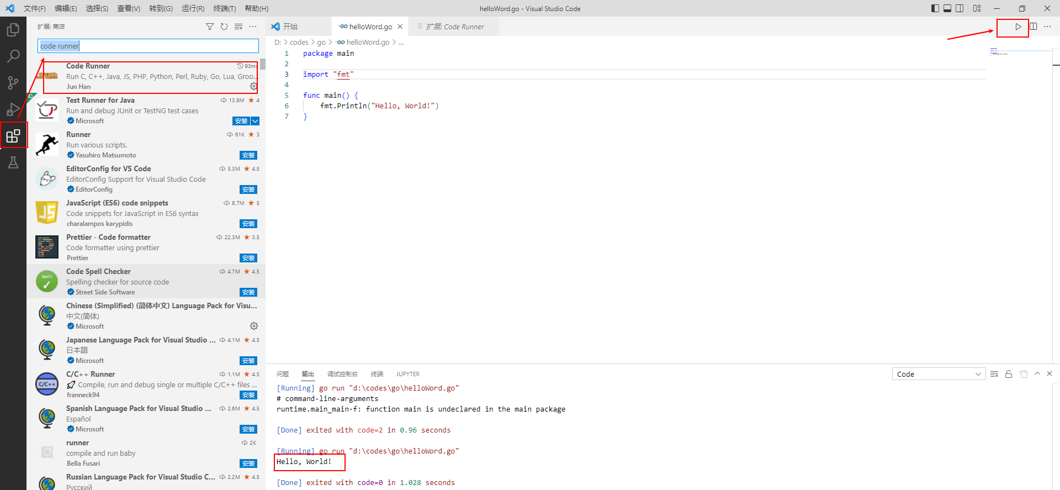This screenshot has height=490, width=1060.
Task: Open the codes breadcrumb folder
Action: coord(299,42)
